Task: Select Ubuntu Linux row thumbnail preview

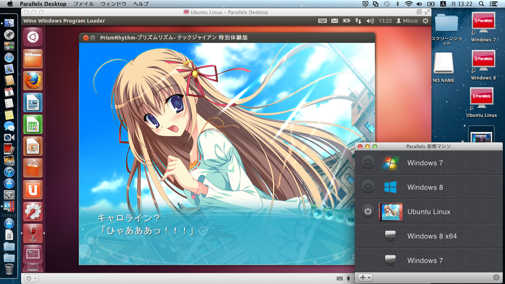Action: click(x=390, y=212)
